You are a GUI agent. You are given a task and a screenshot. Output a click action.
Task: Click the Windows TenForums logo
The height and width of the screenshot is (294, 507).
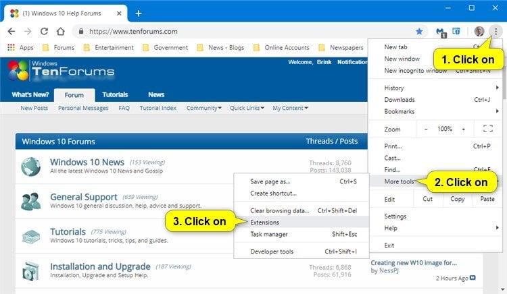pos(61,70)
